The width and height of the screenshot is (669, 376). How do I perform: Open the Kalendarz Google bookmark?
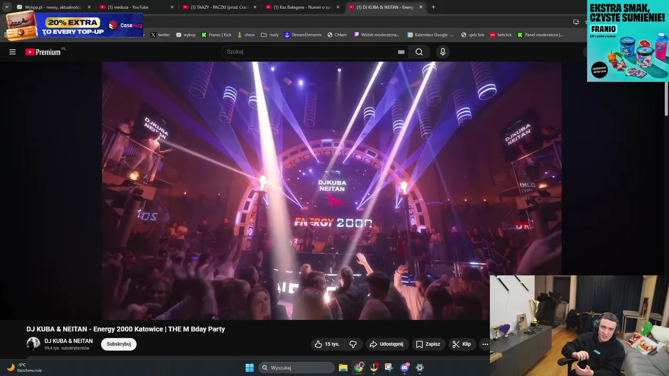pos(430,35)
